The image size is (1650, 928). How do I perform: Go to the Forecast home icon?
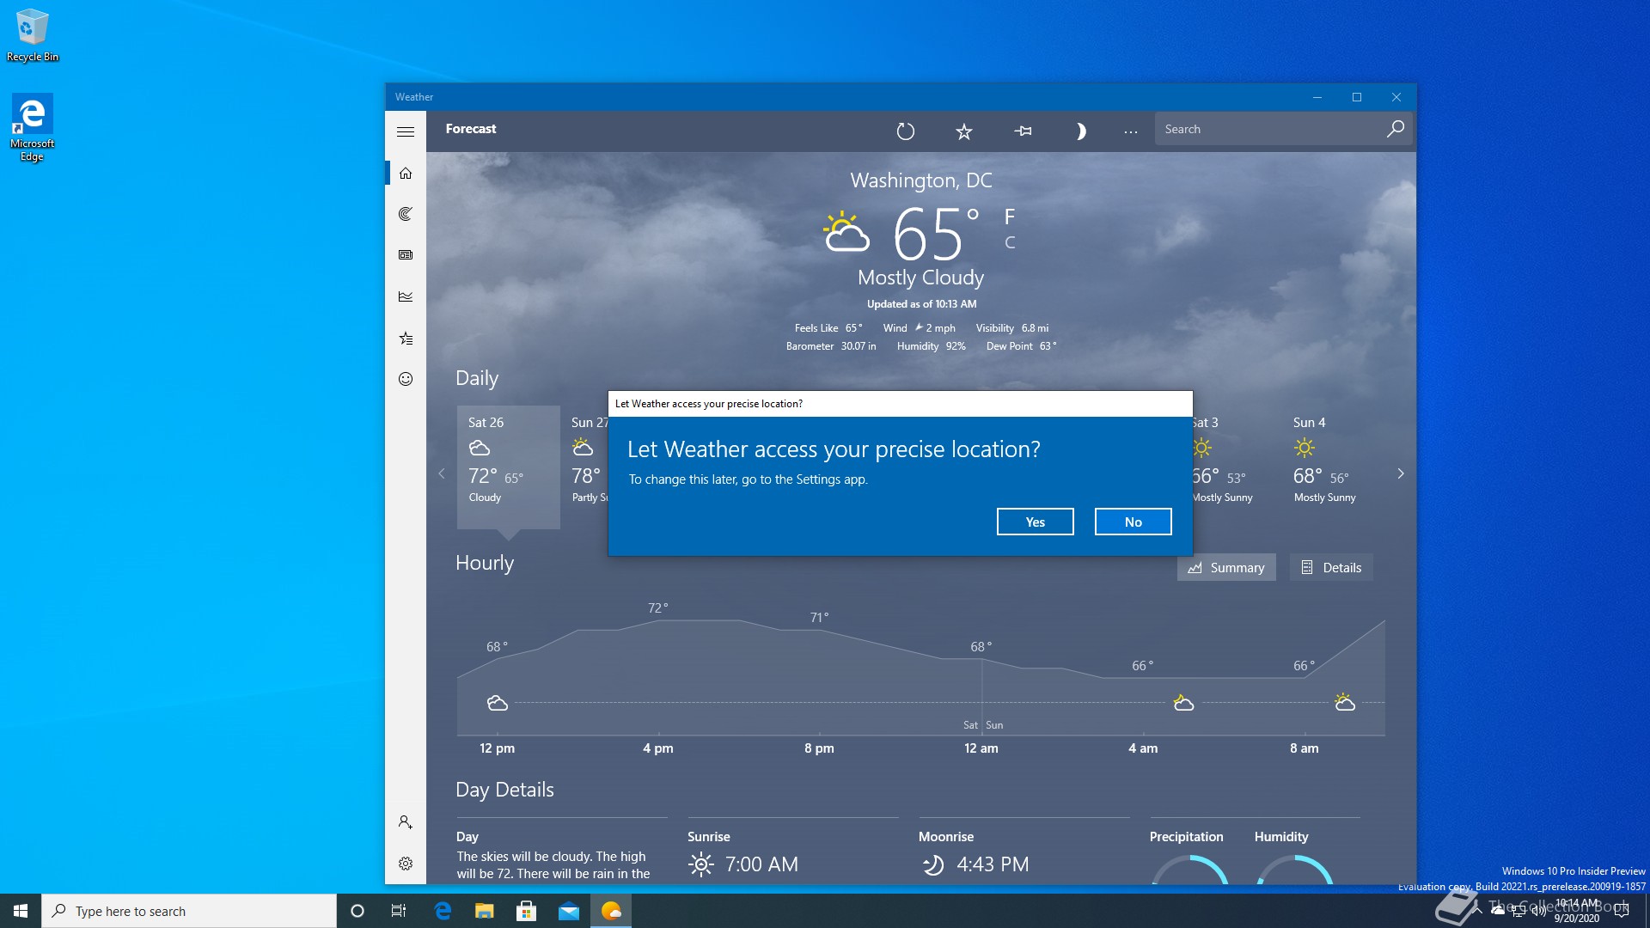coord(406,173)
